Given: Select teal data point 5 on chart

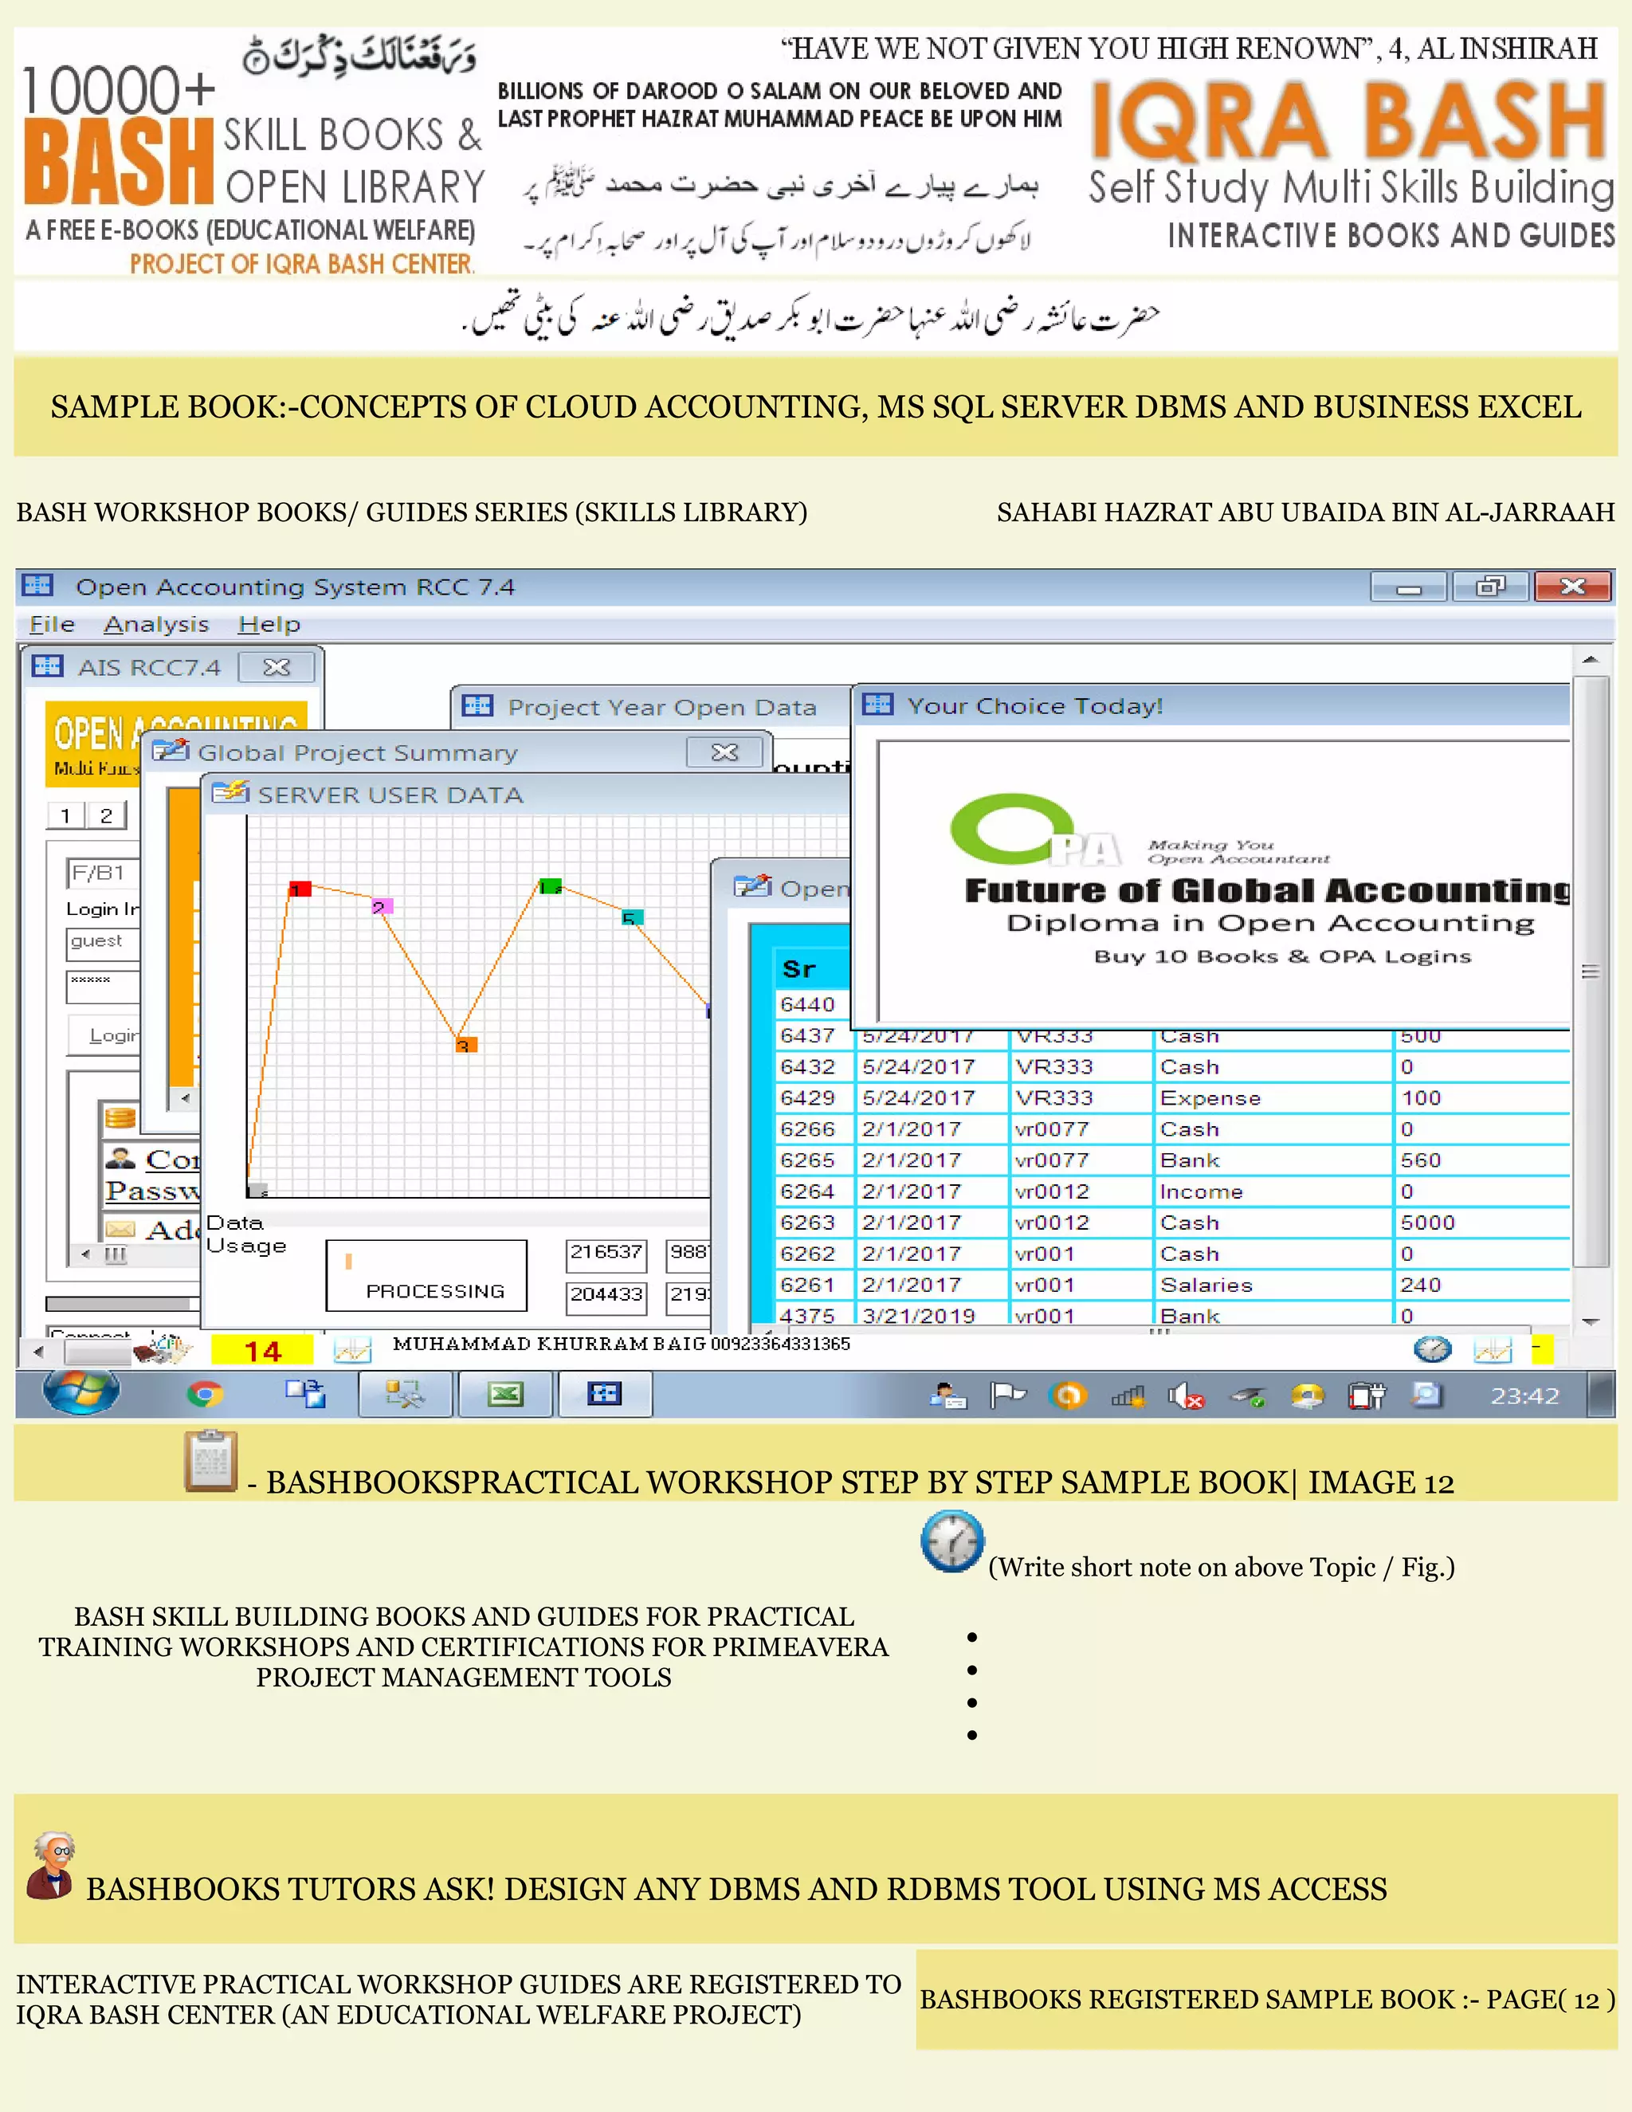Looking at the screenshot, I should (632, 917).
